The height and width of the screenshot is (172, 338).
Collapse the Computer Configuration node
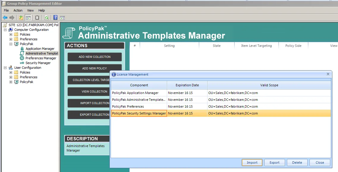[5, 30]
